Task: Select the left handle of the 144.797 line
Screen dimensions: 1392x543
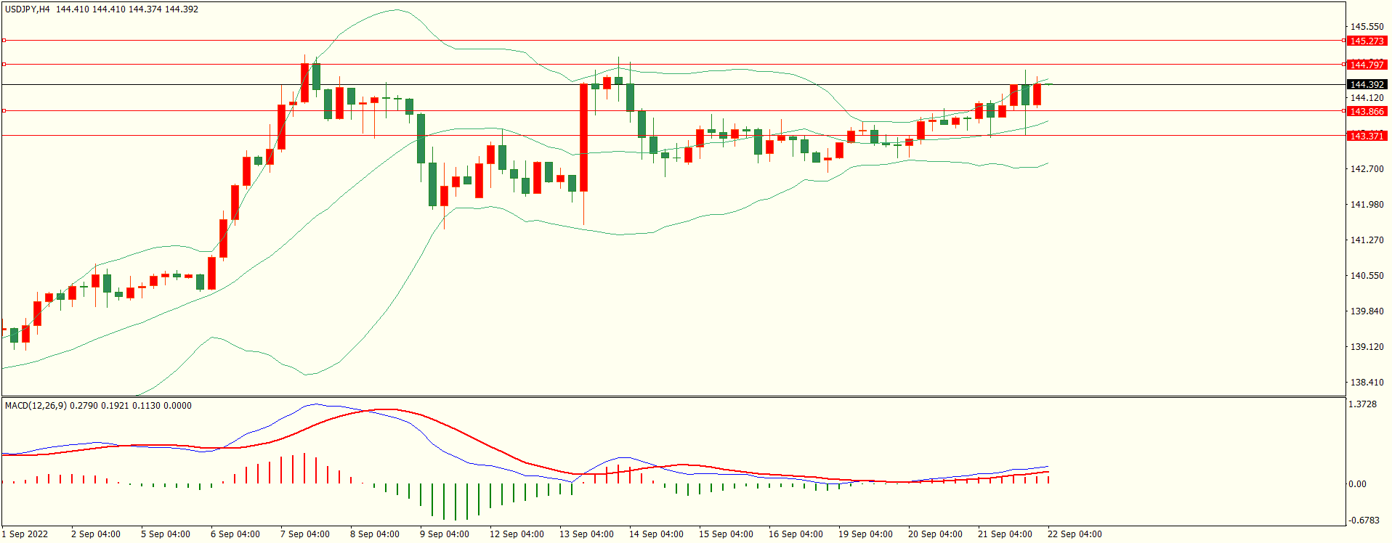Action: click(4, 65)
